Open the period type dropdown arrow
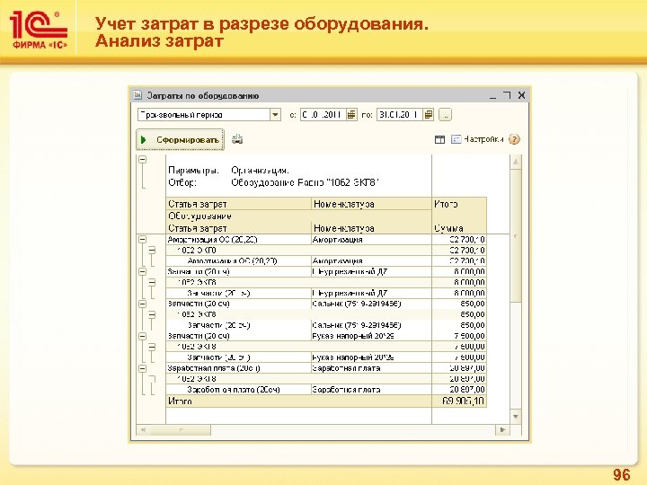The height and width of the screenshot is (485, 647). (275, 115)
